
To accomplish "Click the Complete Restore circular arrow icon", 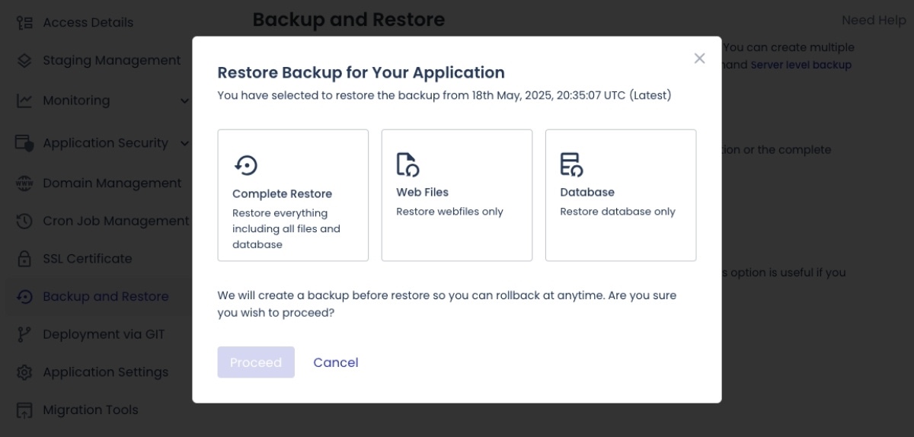I will click(245, 164).
